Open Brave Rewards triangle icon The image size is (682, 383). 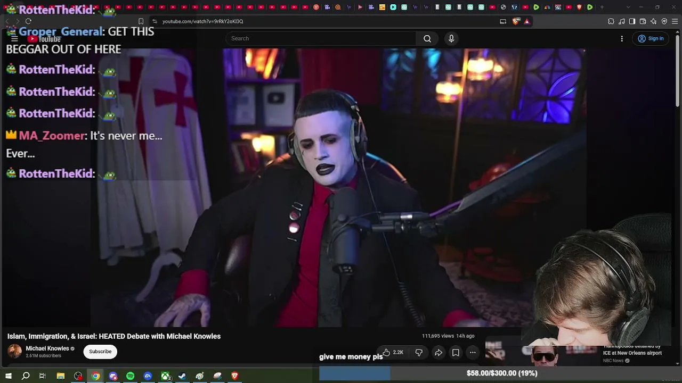pos(527,21)
